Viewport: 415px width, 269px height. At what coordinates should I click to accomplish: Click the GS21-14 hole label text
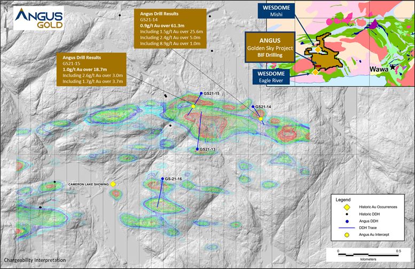(263, 107)
